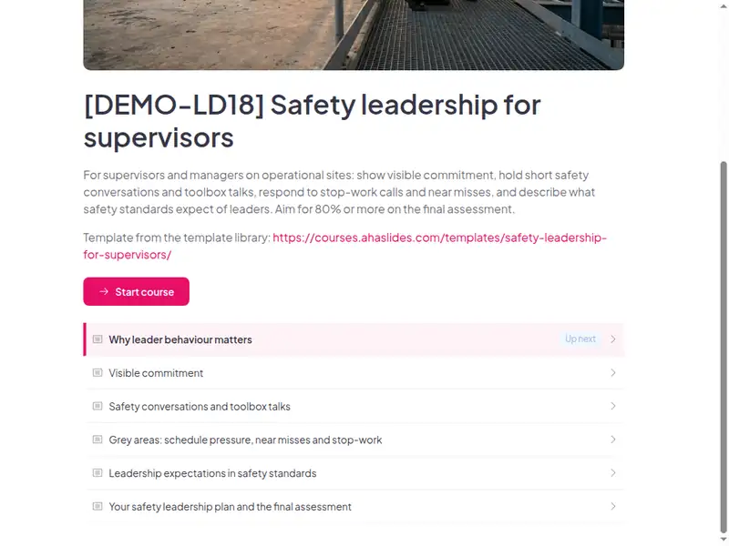This screenshot has width=729, height=546.
Task: Click the course banner image
Action: (354, 35)
